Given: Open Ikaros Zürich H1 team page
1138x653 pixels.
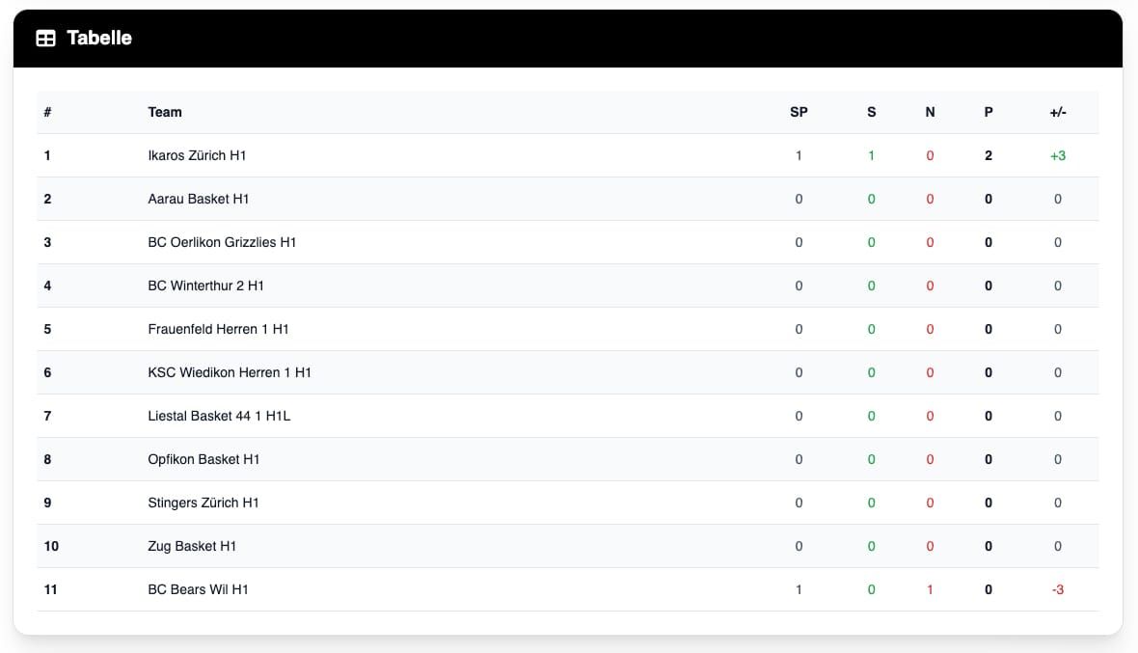Looking at the screenshot, I should pyautogui.click(x=197, y=155).
